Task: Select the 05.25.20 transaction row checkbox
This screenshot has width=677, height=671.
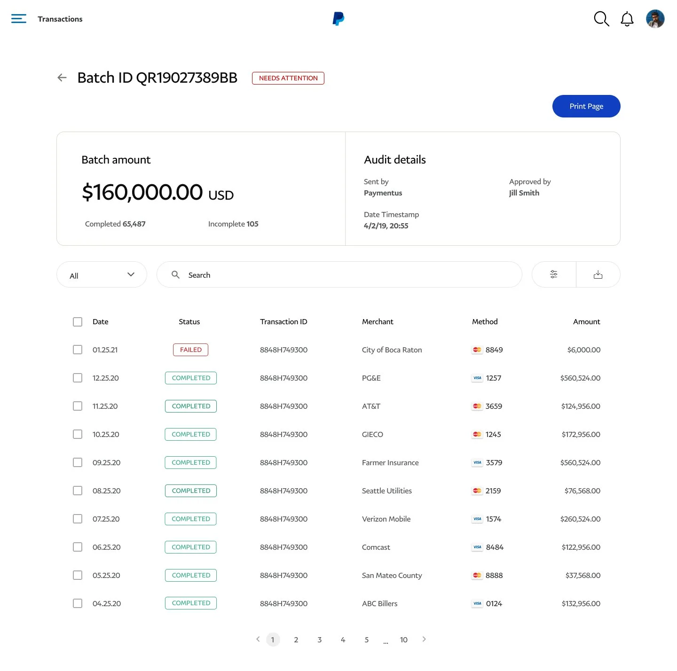Action: (x=78, y=575)
